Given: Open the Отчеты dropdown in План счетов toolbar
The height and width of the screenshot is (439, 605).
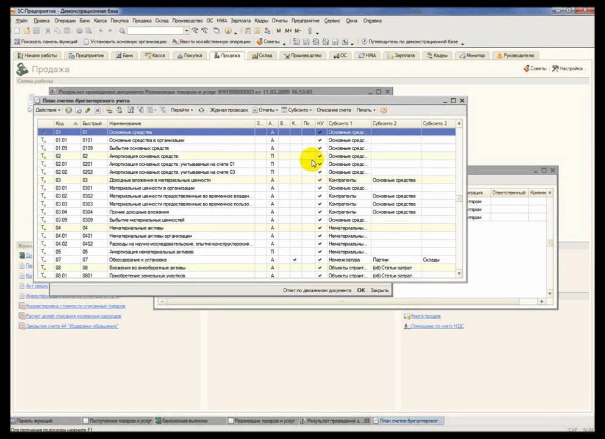Looking at the screenshot, I should coord(265,110).
